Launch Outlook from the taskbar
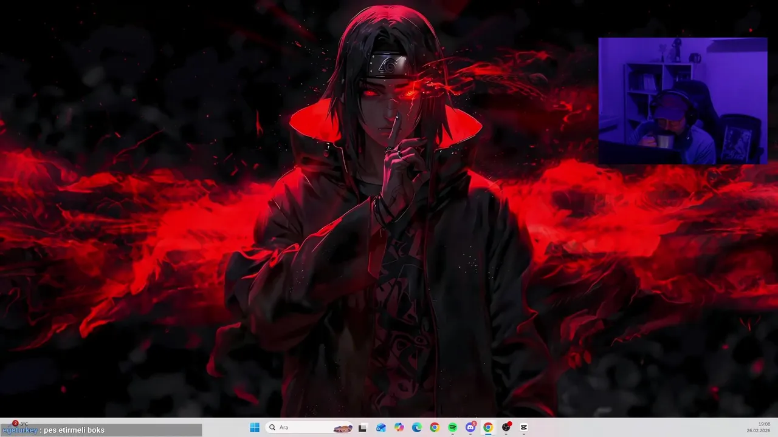 coord(381,427)
